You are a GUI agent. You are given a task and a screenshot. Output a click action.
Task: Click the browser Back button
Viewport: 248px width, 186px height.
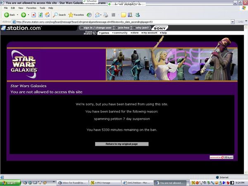9,14
